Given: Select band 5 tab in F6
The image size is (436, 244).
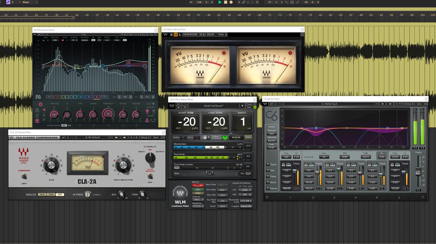Looking at the screenshot, I should 89,97.
